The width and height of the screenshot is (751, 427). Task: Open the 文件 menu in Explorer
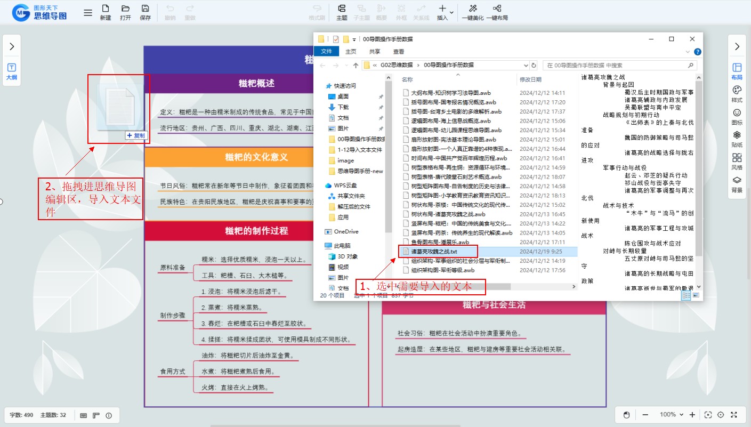(327, 52)
